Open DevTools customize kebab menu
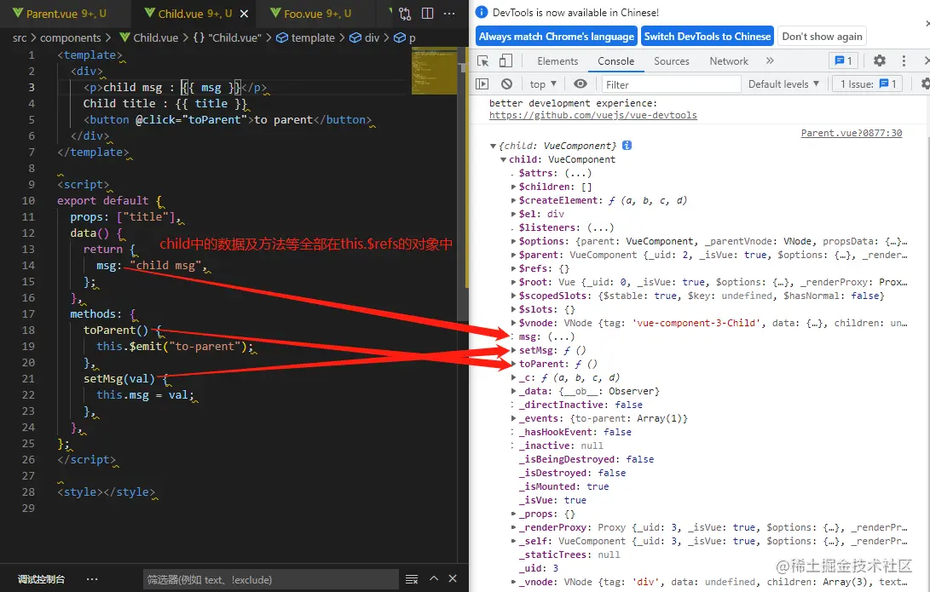This screenshot has width=930, height=592. tap(904, 60)
